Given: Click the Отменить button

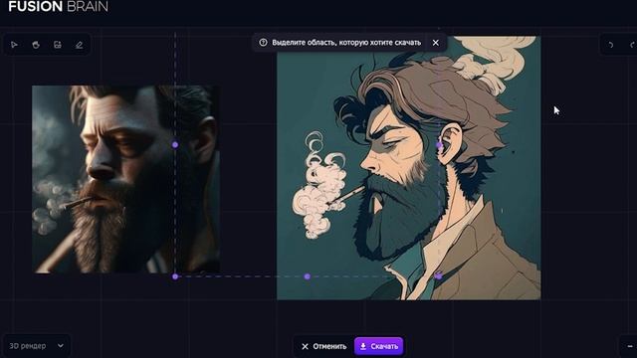Looking at the screenshot, I should (323, 346).
